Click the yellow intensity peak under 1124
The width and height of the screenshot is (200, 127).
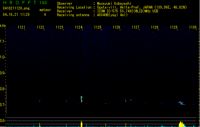click(x=81, y=124)
